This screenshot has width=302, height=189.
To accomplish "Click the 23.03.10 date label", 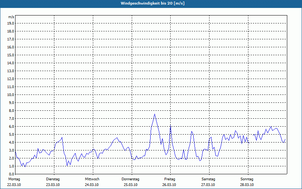I will (x=53, y=185).
